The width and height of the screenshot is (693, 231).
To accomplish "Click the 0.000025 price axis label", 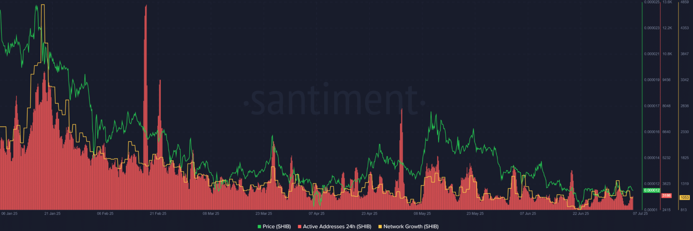I will coord(652,2).
